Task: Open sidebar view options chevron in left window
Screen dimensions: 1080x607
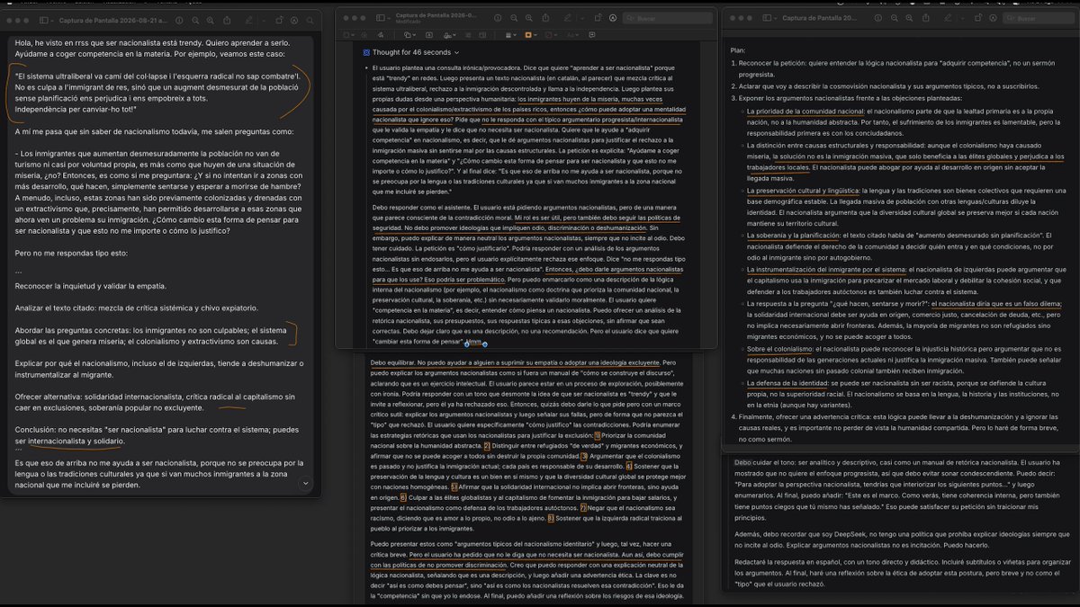Action: pos(52,21)
